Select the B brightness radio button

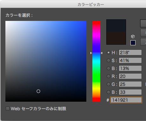pyautogui.click(x=109, y=68)
